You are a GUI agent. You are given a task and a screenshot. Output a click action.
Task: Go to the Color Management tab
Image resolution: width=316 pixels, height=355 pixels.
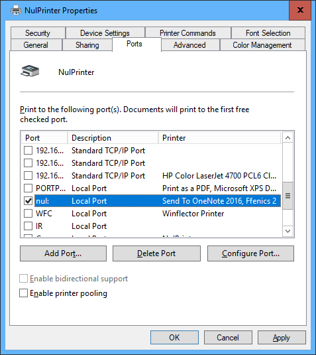262,45
